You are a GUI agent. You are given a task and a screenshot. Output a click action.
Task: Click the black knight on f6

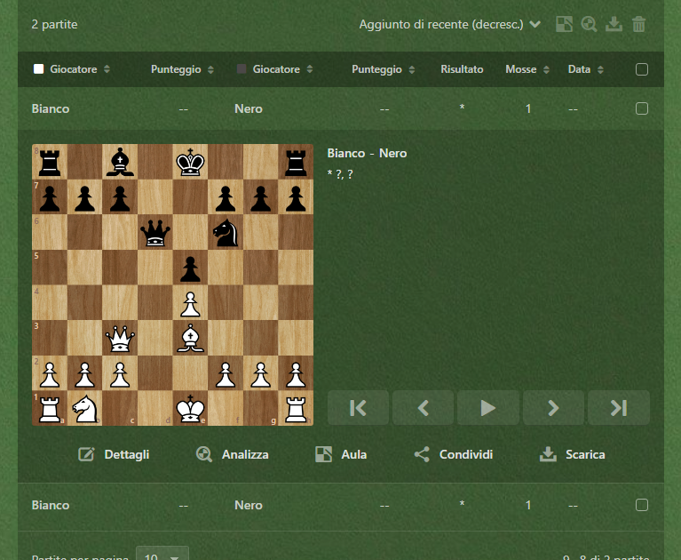tap(226, 232)
